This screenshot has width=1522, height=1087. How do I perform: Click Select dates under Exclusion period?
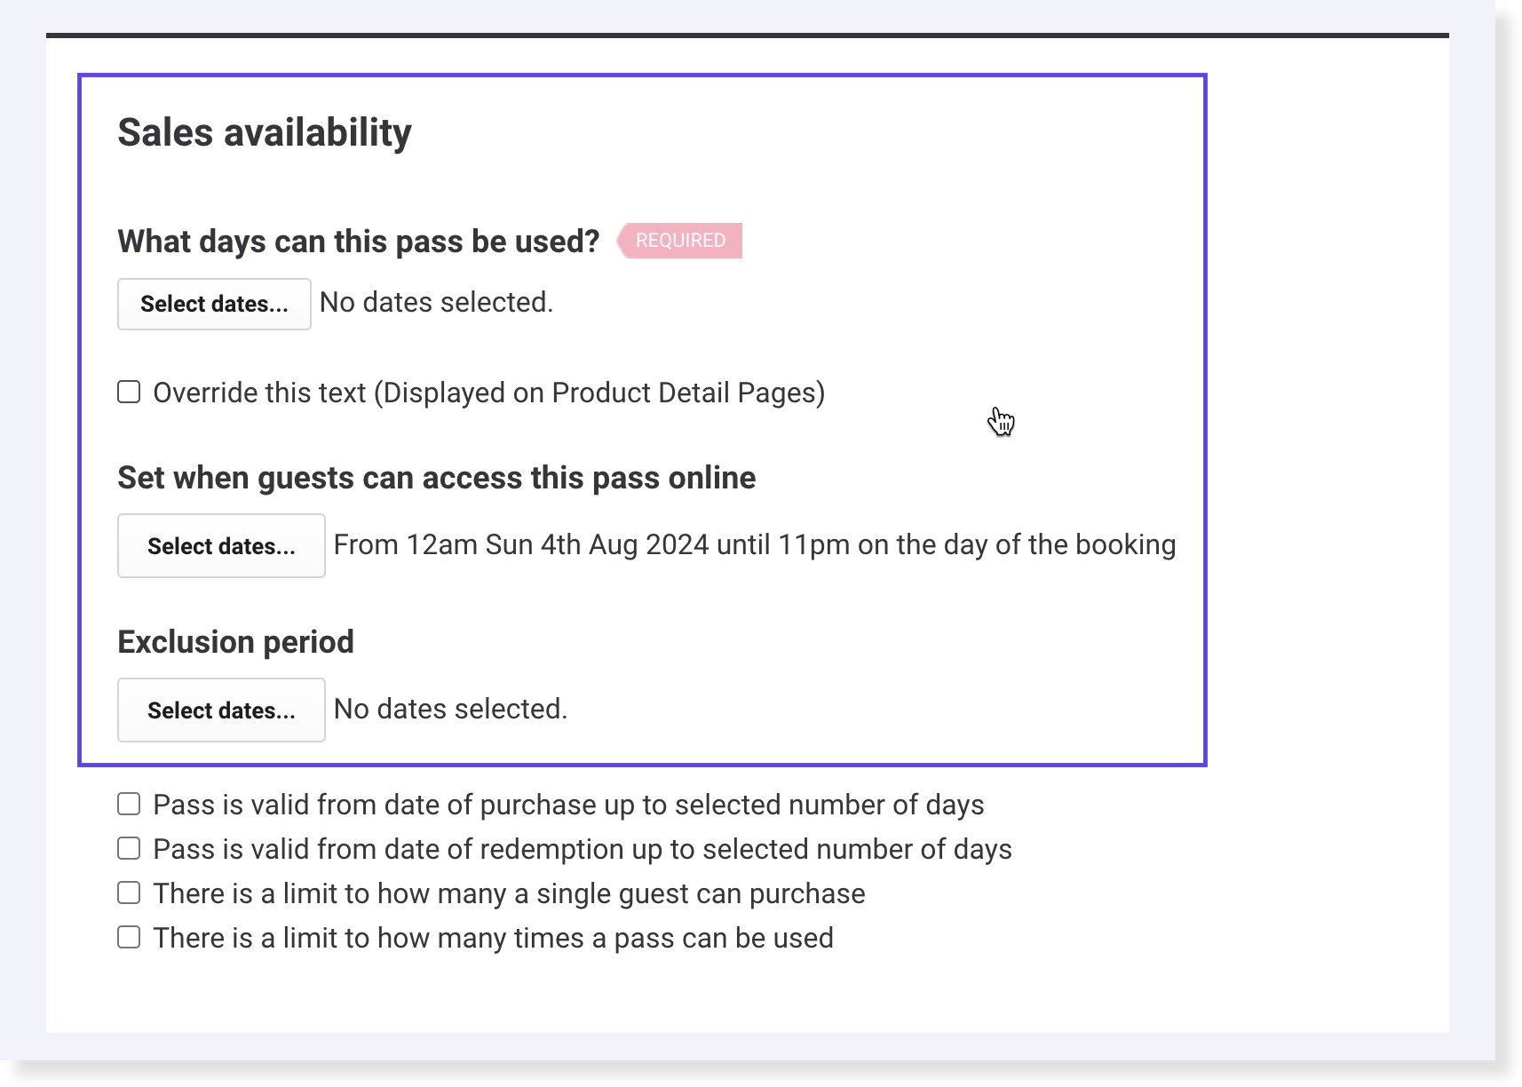[221, 710]
